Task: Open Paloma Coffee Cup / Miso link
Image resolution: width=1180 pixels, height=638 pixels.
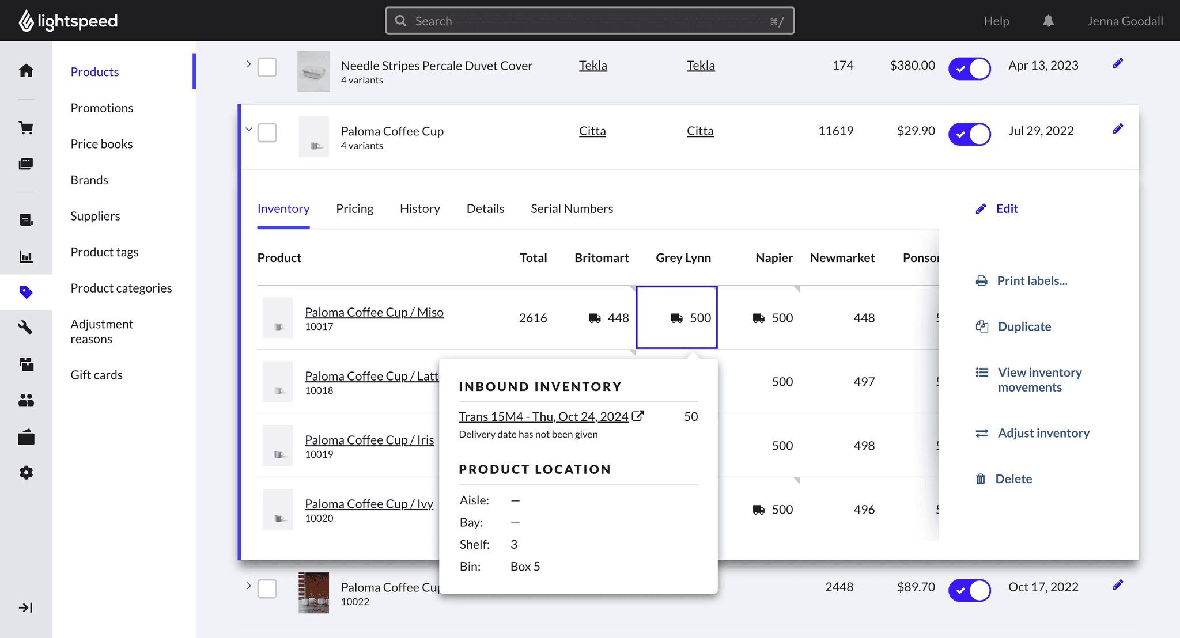Action: [x=374, y=312]
